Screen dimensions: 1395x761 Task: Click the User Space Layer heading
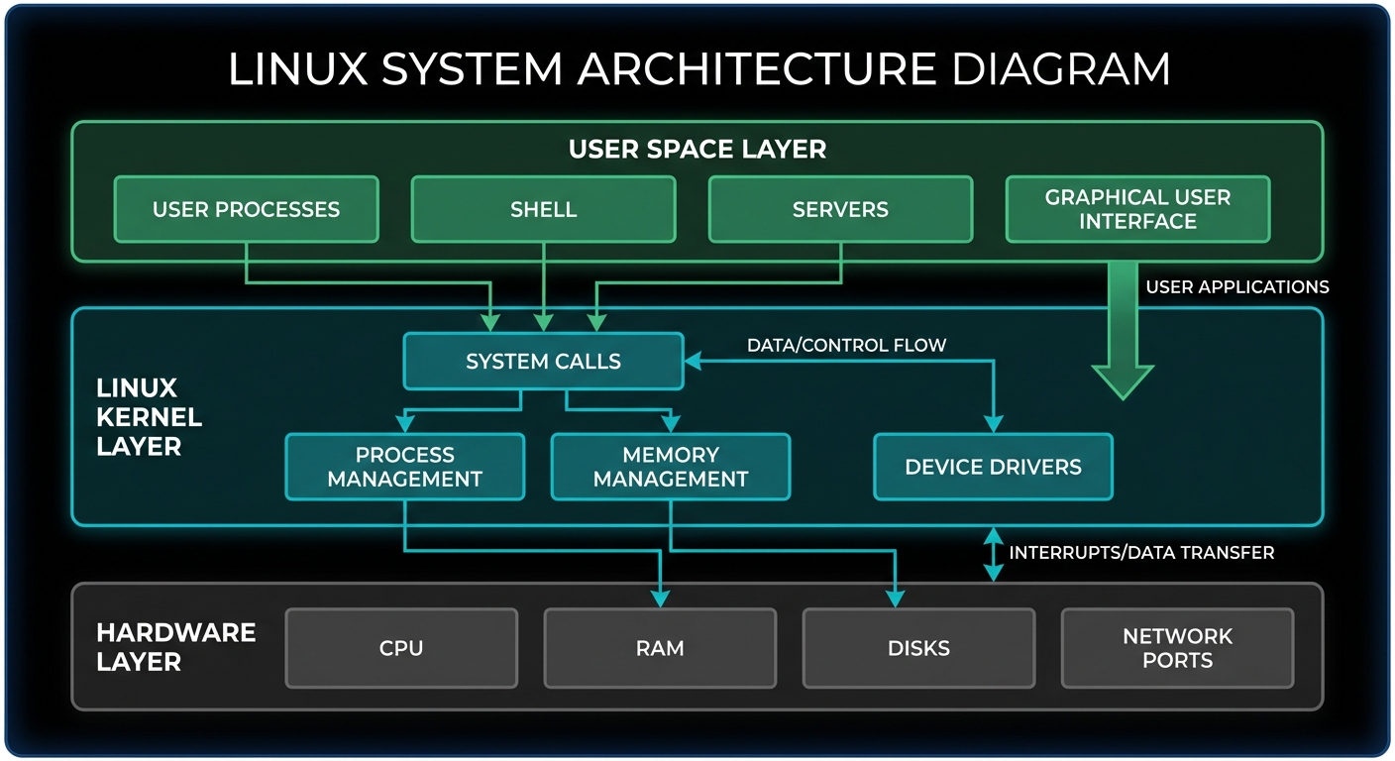697,150
